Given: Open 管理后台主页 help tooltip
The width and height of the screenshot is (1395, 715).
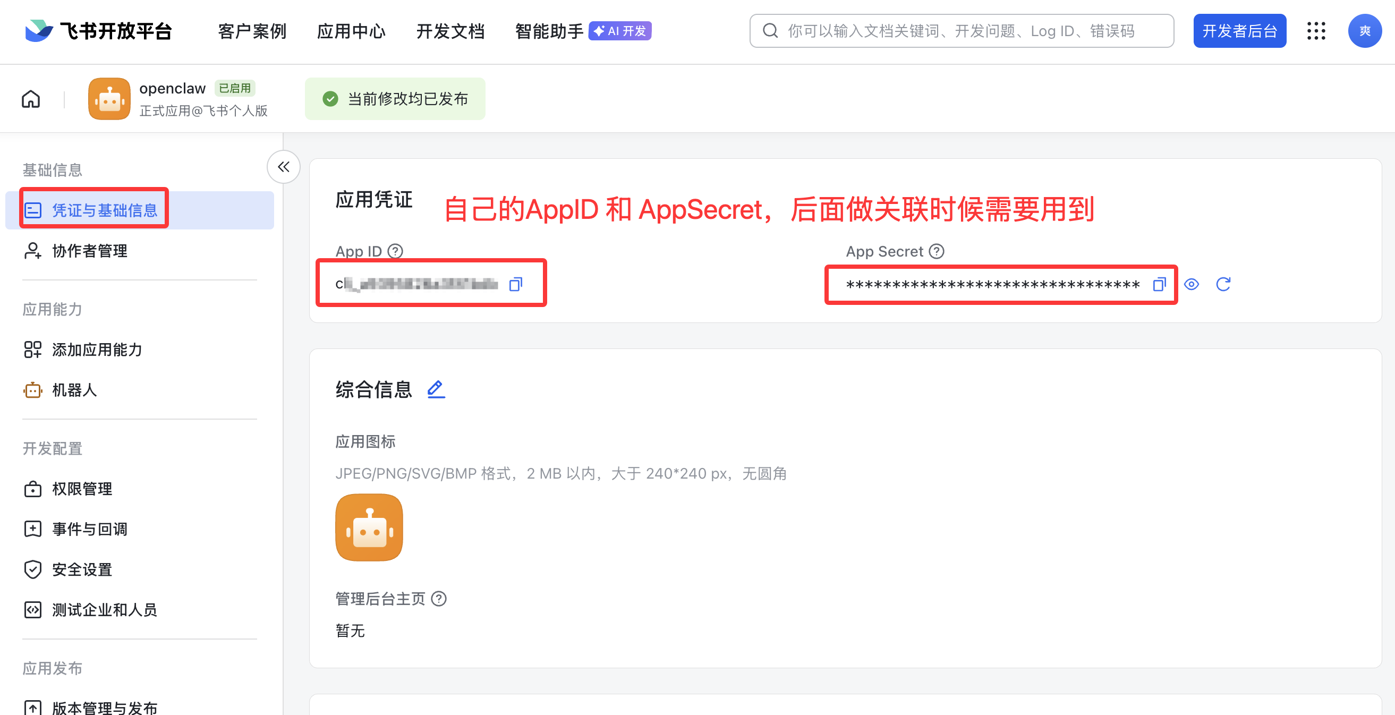Looking at the screenshot, I should click(x=440, y=599).
